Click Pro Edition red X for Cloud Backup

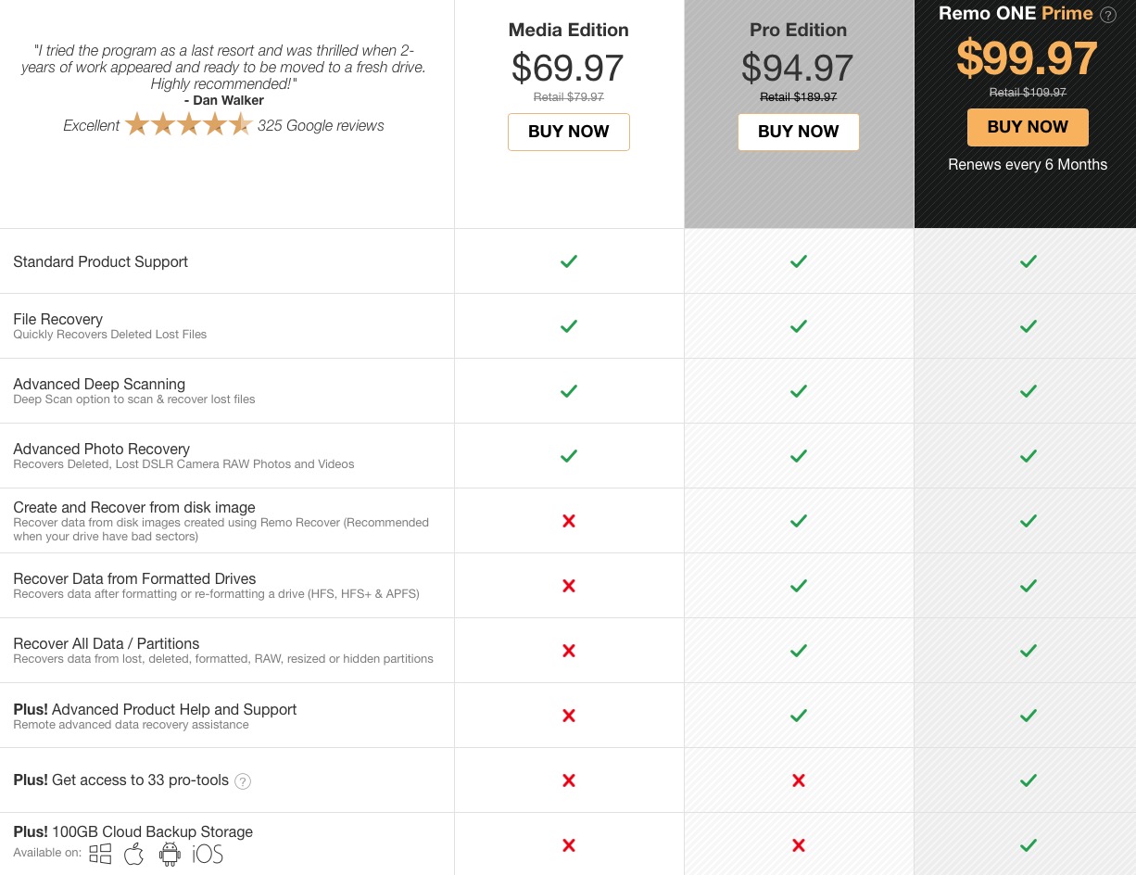(799, 845)
